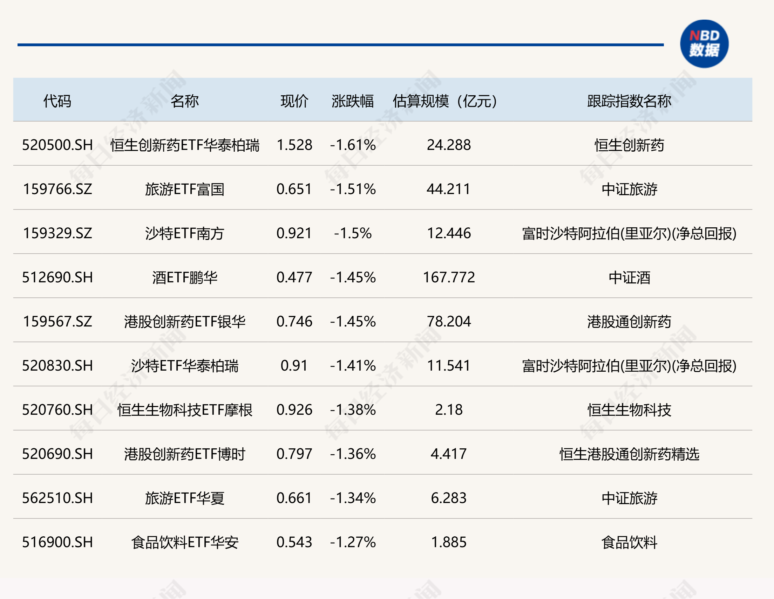Select the 名称 column header
The width and height of the screenshot is (774, 599).
click(x=185, y=101)
